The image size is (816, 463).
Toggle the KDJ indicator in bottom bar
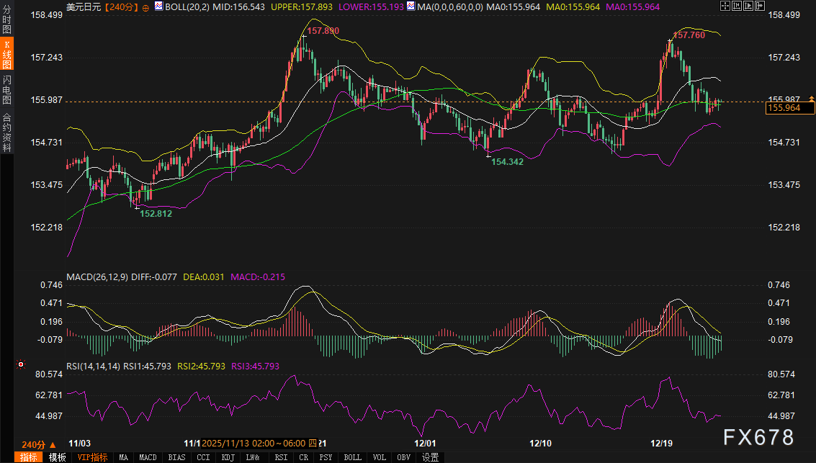tap(228, 457)
